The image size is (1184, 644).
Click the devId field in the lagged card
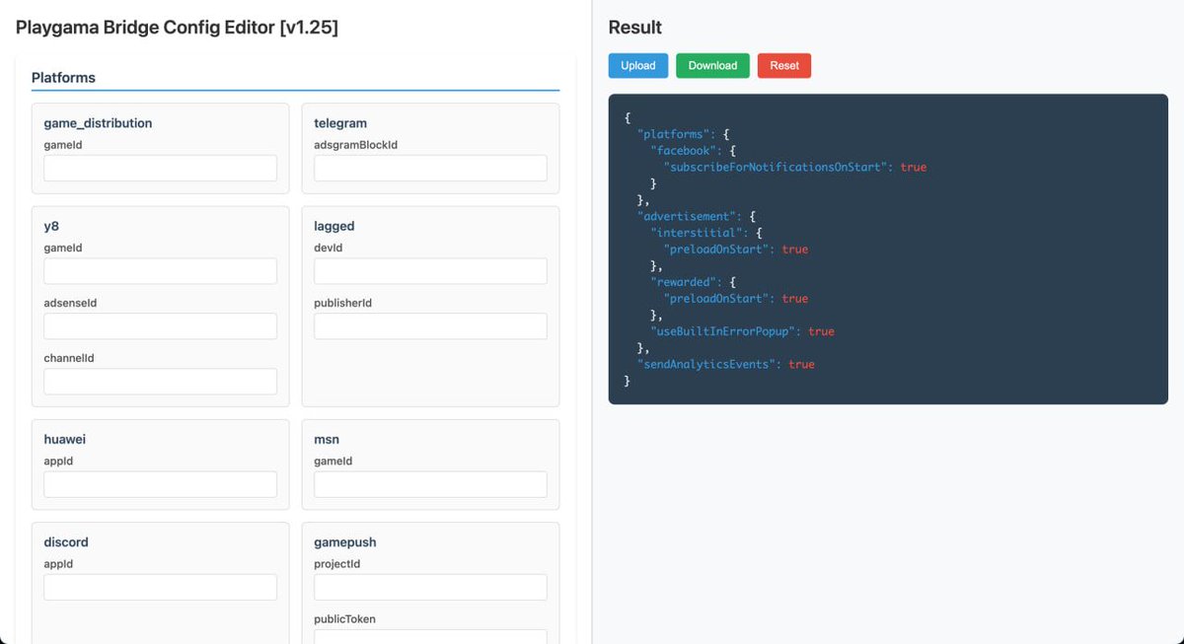pyautogui.click(x=430, y=270)
